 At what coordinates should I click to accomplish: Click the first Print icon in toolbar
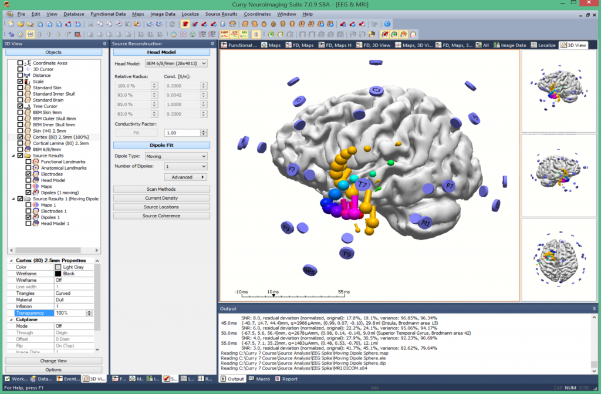pyautogui.click(x=150, y=24)
